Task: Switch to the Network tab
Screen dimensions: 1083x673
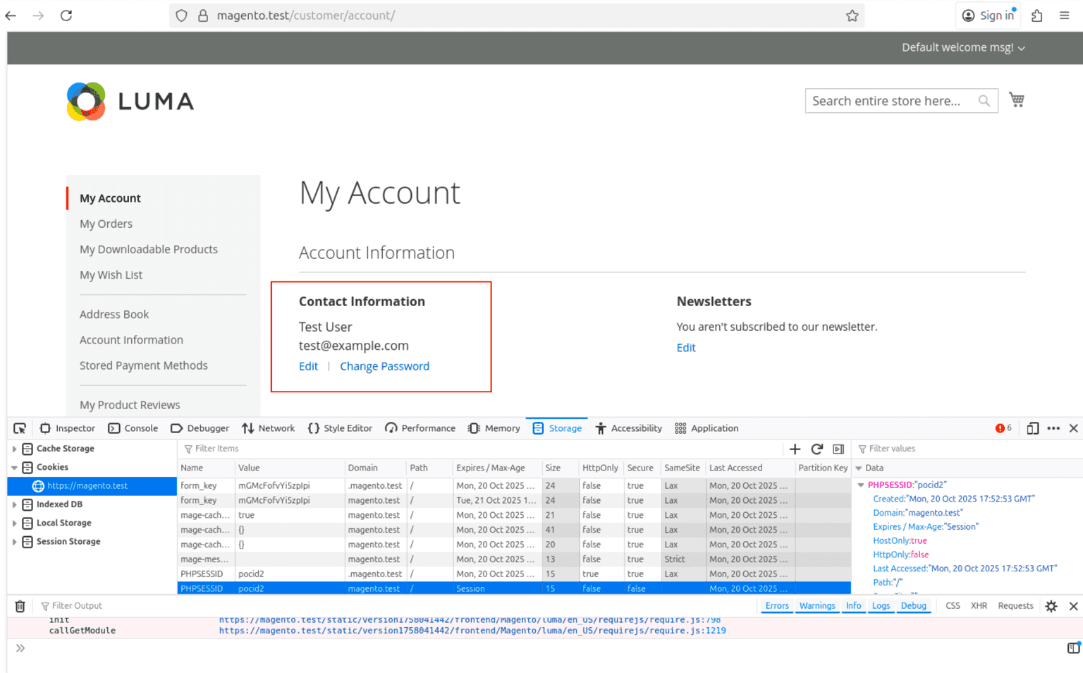Action: (269, 428)
